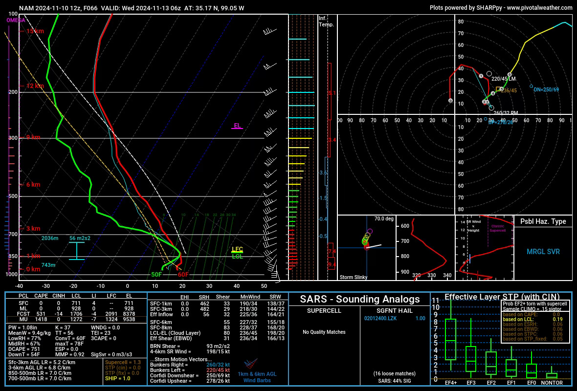
Task: Click the SARS - Sounding Analogs heading
Action: point(359,300)
